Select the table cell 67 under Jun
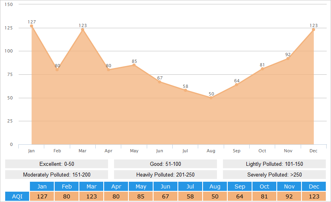 pyautogui.click(x=165, y=196)
